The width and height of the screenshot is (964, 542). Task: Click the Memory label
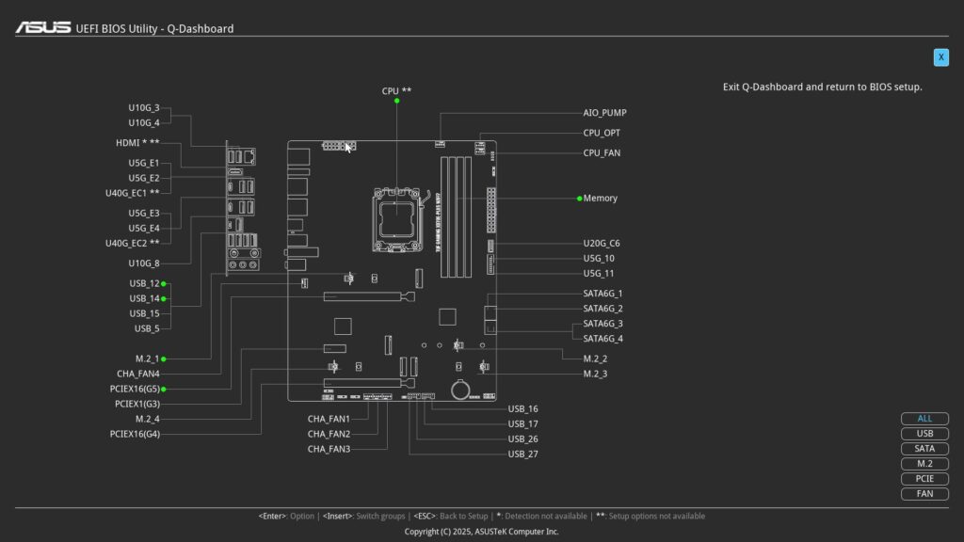click(600, 198)
